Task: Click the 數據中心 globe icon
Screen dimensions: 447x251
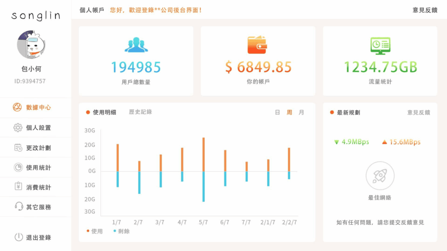Action: (17, 107)
